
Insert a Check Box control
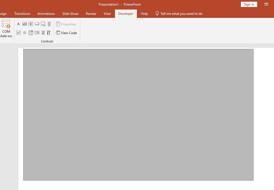pos(19,33)
